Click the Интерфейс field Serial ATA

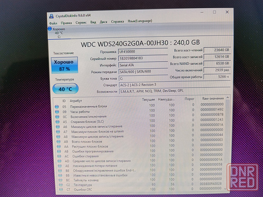[x=143, y=65]
